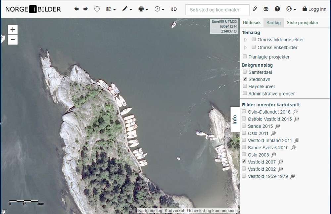Select Østfold Vestfold 2015 imagery checkbox
The width and height of the screenshot is (331, 214).
[x=244, y=118]
